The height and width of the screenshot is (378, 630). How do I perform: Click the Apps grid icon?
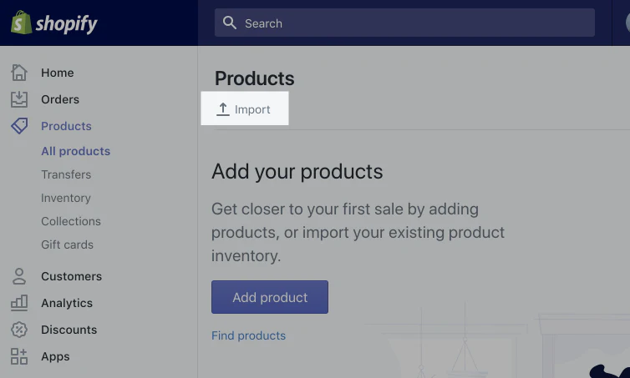coord(19,356)
